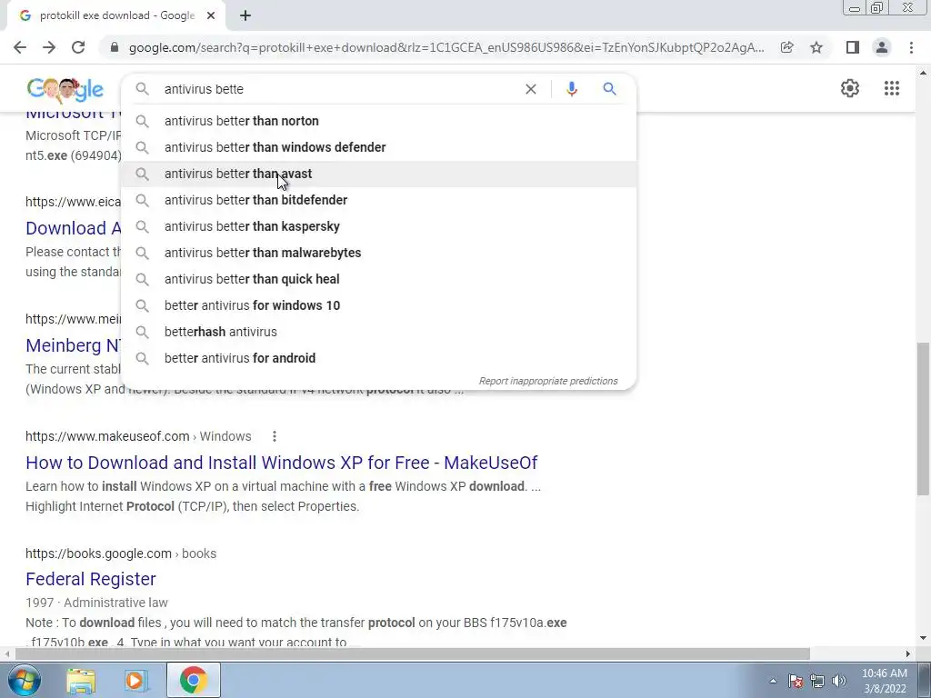
Task: Open the volume speaker tray icon
Action: pyautogui.click(x=839, y=681)
